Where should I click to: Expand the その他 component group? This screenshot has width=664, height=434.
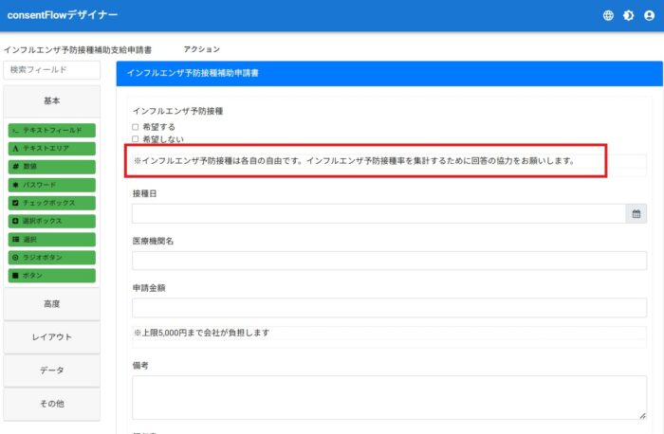(x=51, y=404)
